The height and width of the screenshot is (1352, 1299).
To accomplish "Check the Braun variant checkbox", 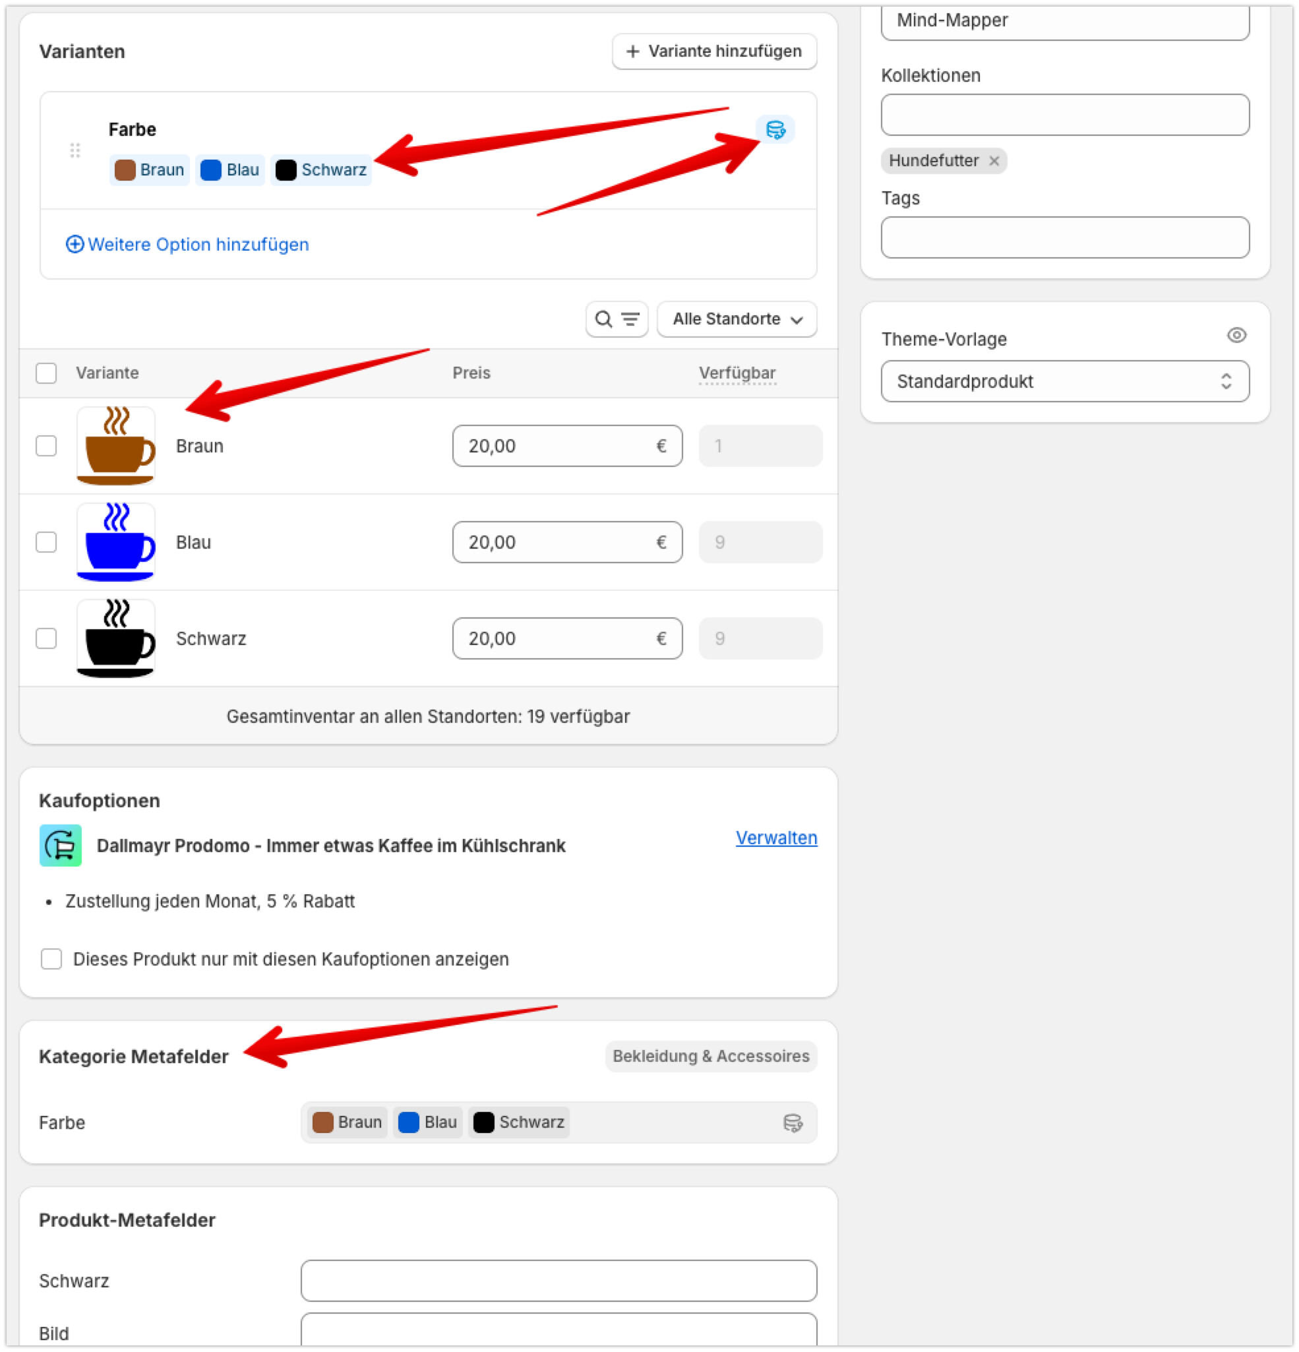I will pos(46,446).
